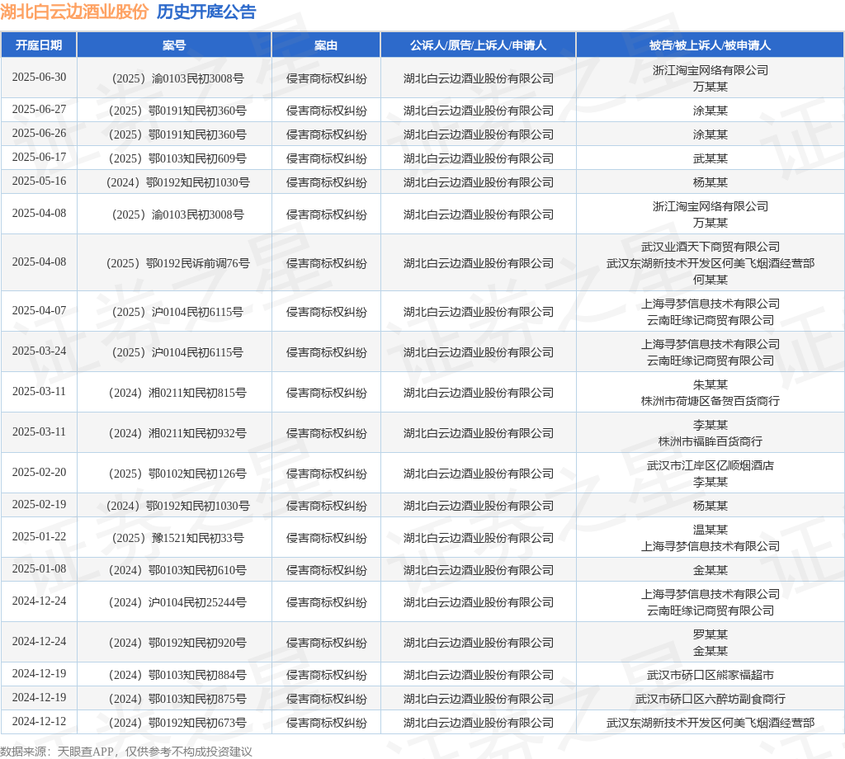Click the date cell 2025-01-22

point(40,537)
